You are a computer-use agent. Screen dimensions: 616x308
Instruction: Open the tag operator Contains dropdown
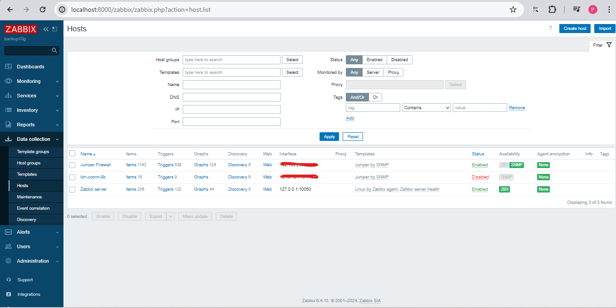tap(427, 108)
